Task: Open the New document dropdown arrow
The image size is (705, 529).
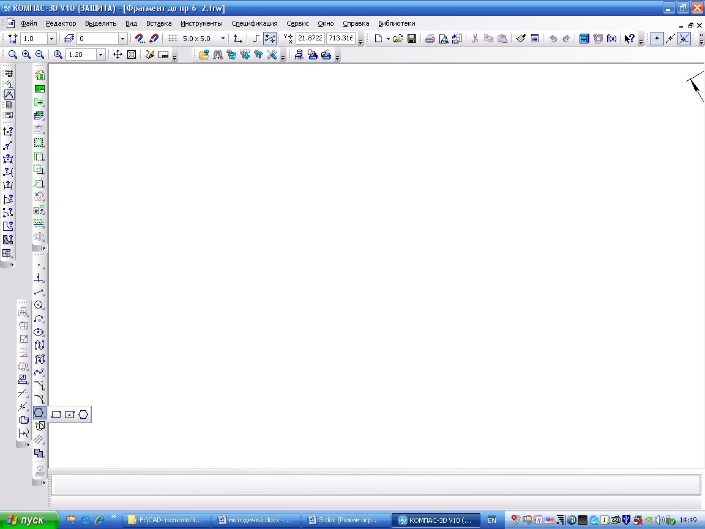Action: pos(388,39)
